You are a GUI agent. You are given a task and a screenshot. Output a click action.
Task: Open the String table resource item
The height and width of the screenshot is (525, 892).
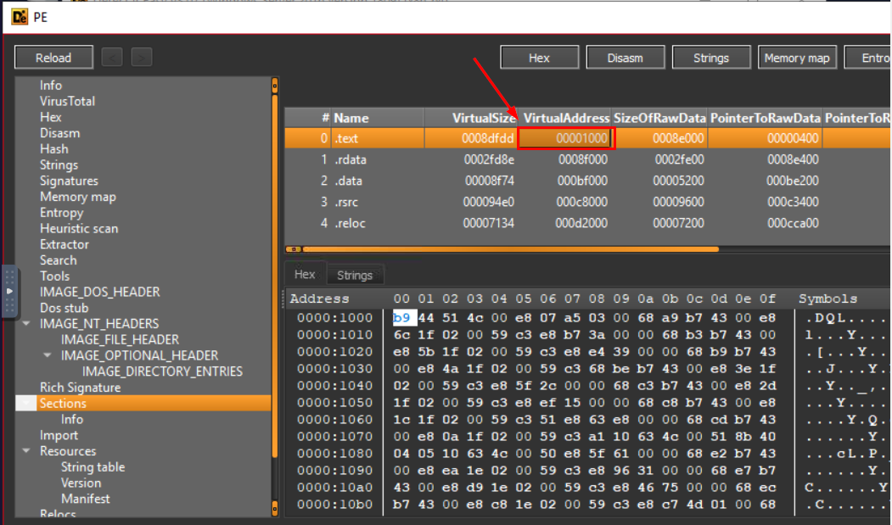pyautogui.click(x=93, y=467)
